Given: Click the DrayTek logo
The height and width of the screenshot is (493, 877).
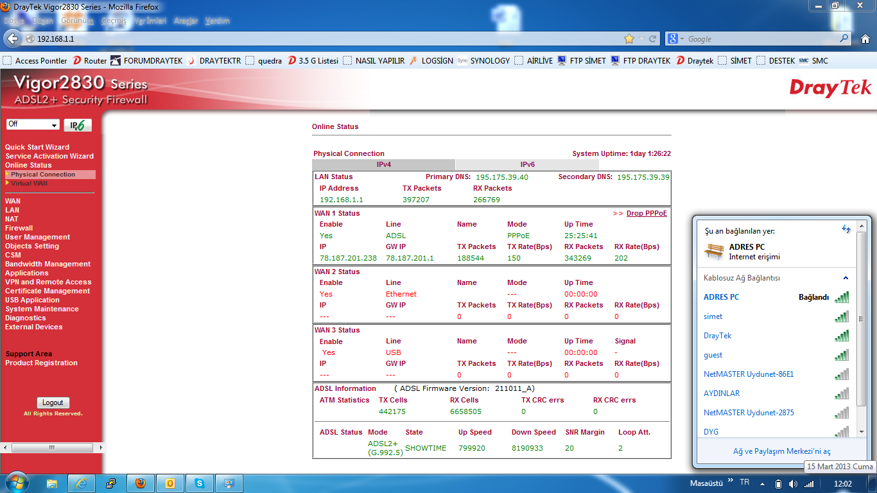Looking at the screenshot, I should coord(830,88).
